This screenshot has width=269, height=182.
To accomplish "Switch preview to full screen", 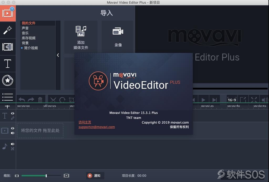I will 254,100.
